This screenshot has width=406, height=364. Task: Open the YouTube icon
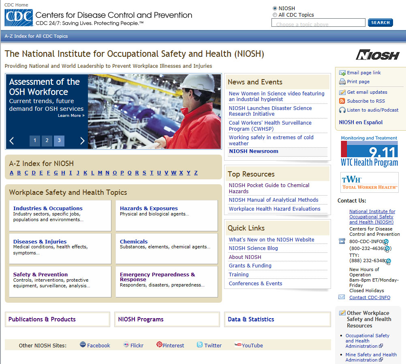click(238, 345)
